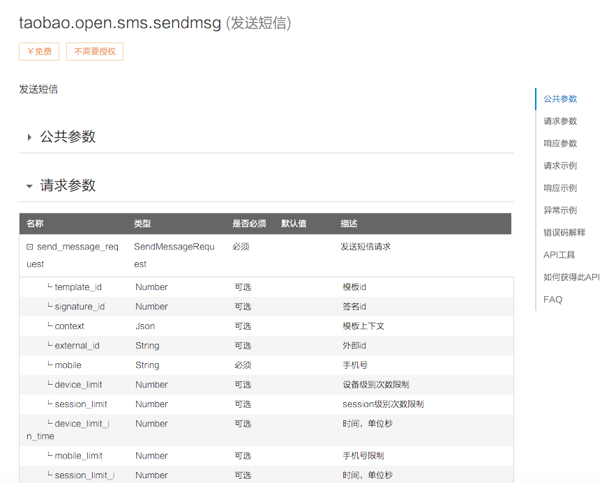The height and width of the screenshot is (483, 602).
Task: Open 错误码解释 sidebar link
Action: point(564,233)
